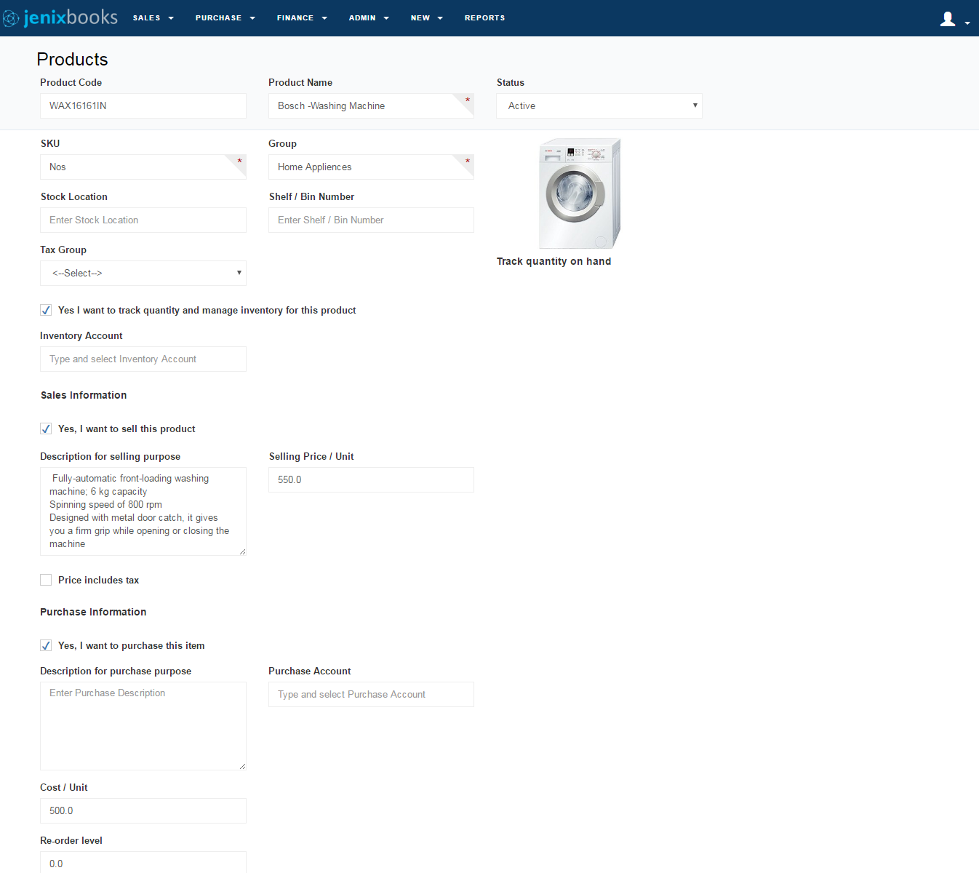The width and height of the screenshot is (979, 873).
Task: Open the Admin menu
Action: coord(369,18)
